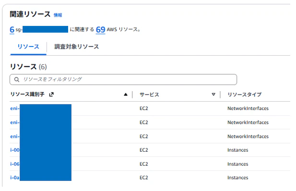Open the second eni- resource link

[x=15, y=122]
